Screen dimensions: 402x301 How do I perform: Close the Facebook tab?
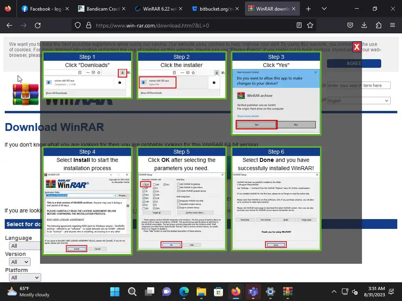pyautogui.click(x=67, y=9)
